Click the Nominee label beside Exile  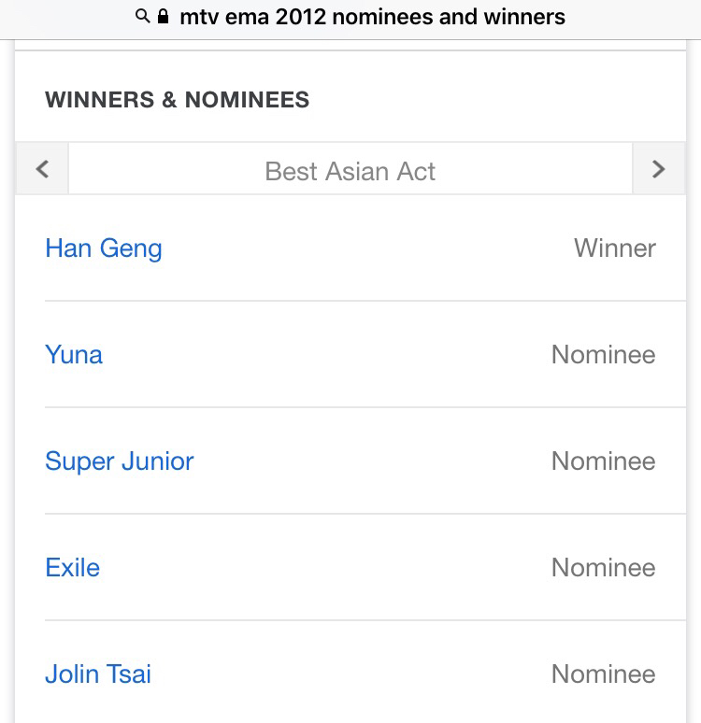point(604,568)
